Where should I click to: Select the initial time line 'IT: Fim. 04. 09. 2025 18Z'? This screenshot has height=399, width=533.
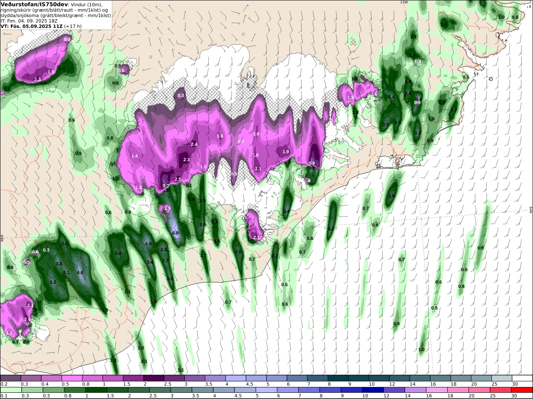coord(29,20)
